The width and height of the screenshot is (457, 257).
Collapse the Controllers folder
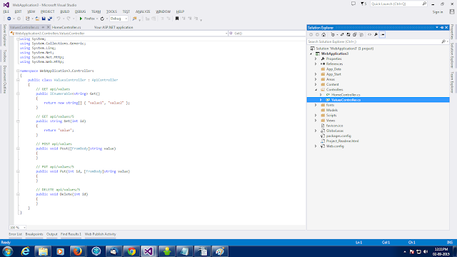tap(316, 90)
